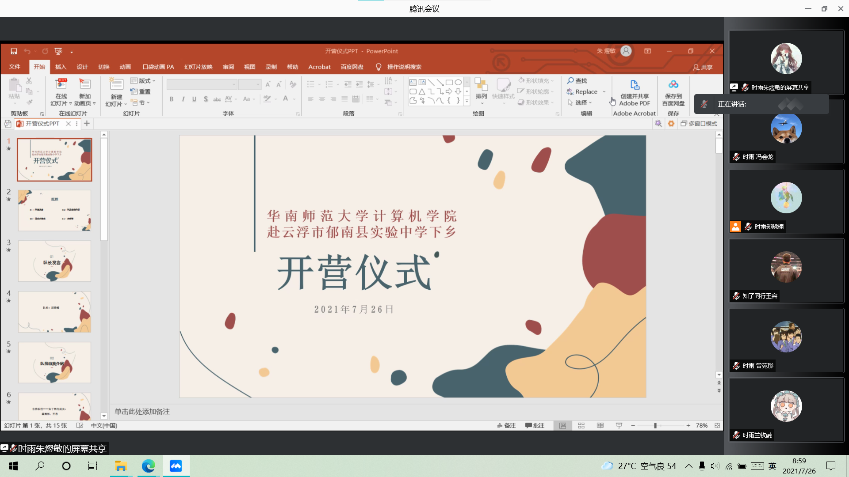This screenshot has height=477, width=849.
Task: Click the 多窗口模式 button
Action: (699, 124)
